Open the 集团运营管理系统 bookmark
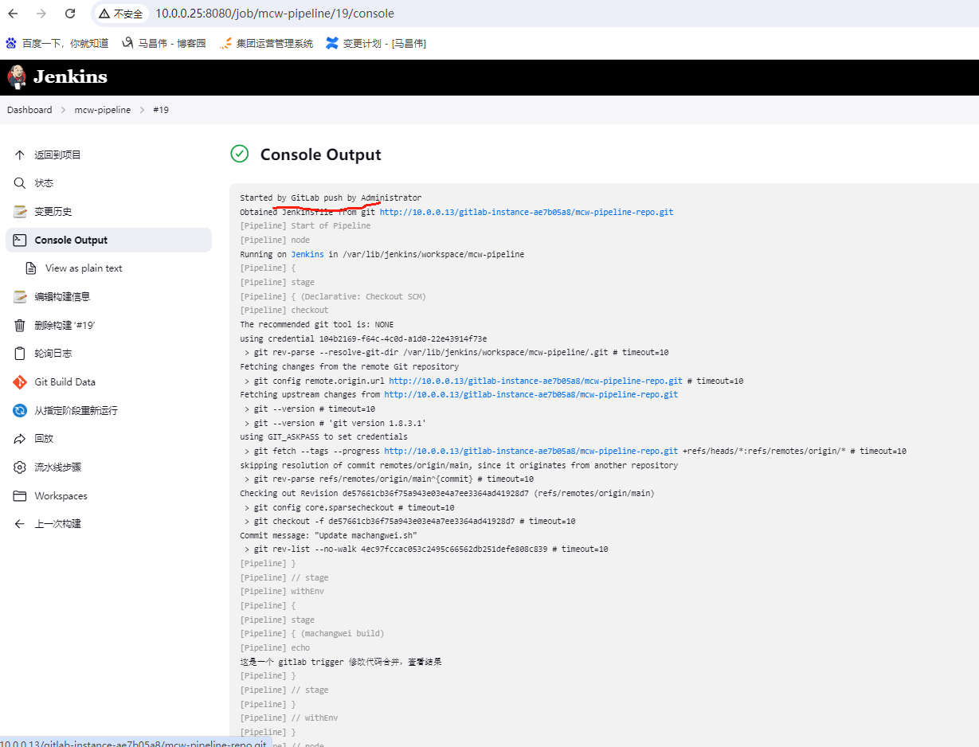979x747 pixels. click(266, 43)
